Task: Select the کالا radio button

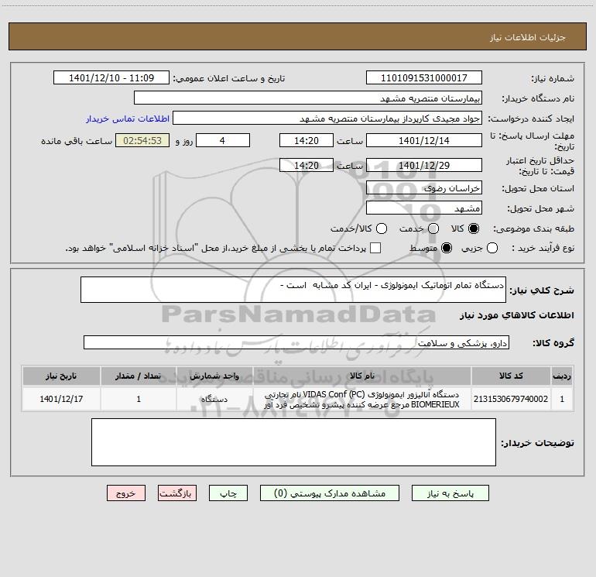Action: (474, 228)
